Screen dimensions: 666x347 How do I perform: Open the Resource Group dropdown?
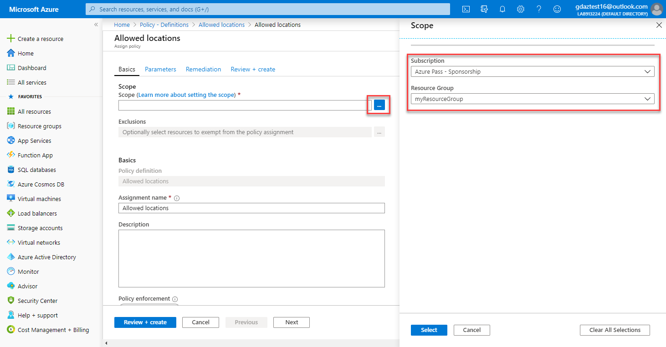(x=533, y=99)
